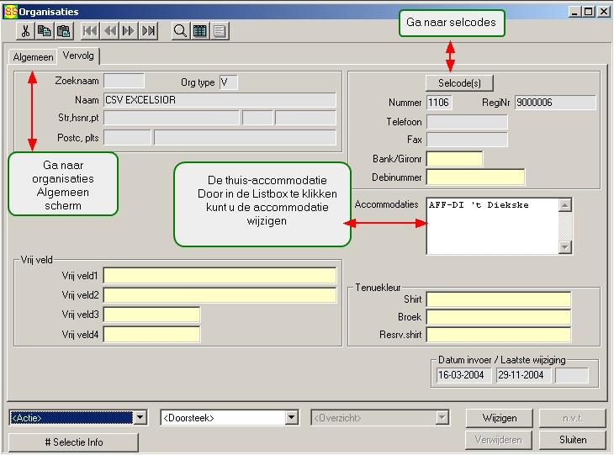Open the <Actie> dropdown arrow
The height and width of the screenshot is (455, 614).
pos(141,417)
